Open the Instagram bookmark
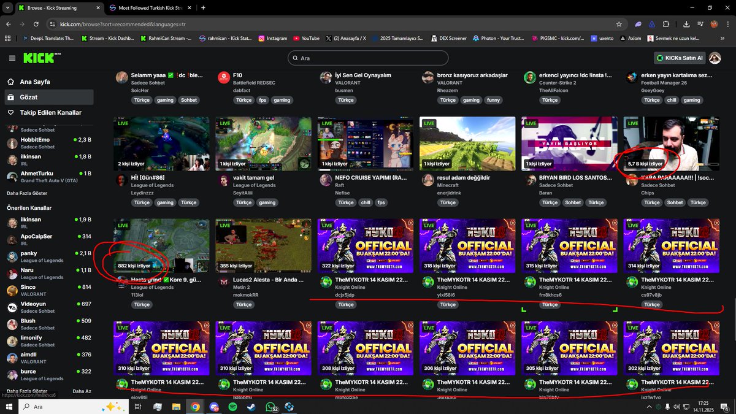 click(x=273, y=38)
